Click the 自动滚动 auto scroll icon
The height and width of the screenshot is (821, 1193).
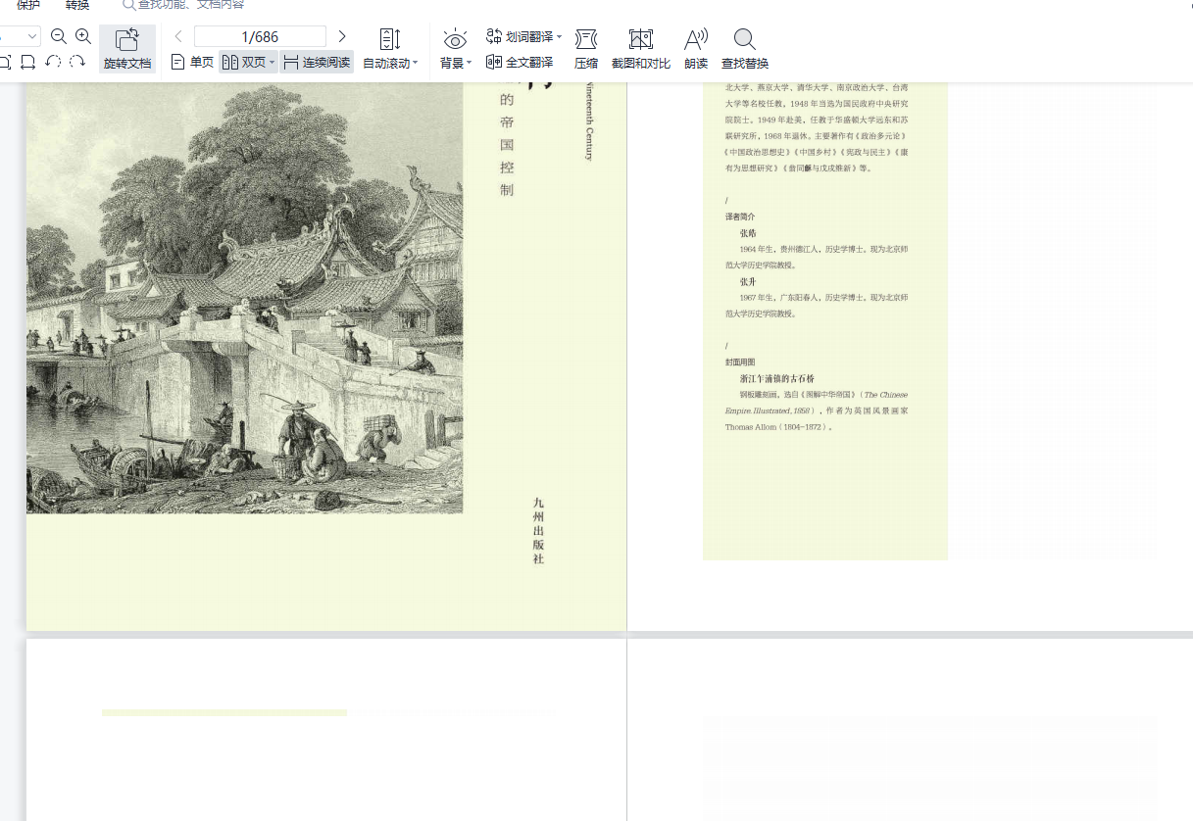[390, 39]
